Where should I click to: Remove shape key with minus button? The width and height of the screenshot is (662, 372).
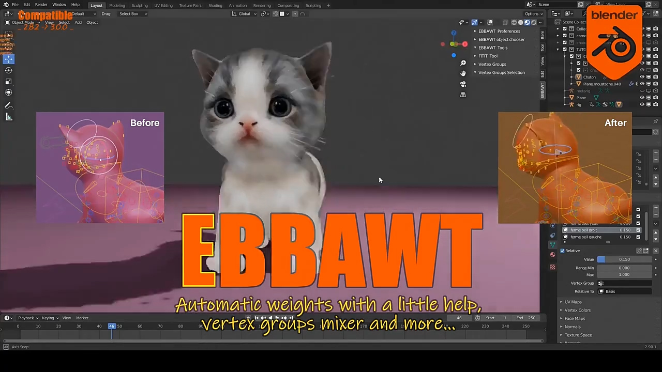pyautogui.click(x=656, y=215)
